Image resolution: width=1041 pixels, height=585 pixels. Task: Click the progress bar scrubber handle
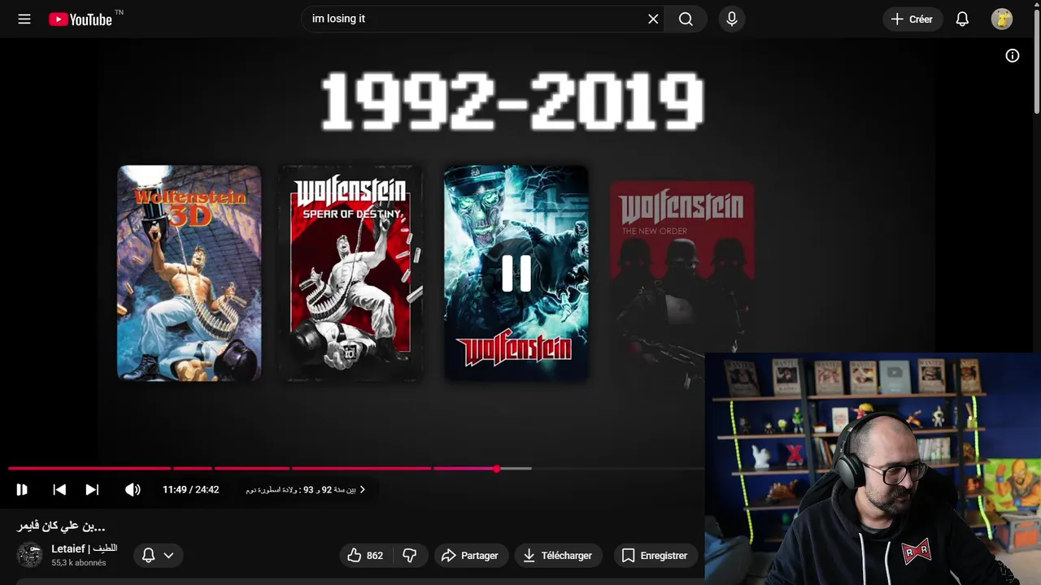(497, 469)
